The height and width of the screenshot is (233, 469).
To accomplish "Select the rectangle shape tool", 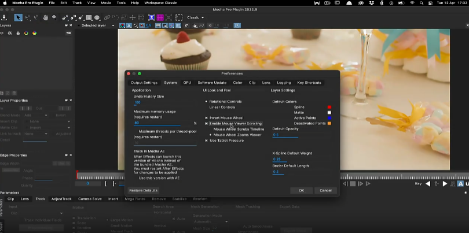I will 89,17.
